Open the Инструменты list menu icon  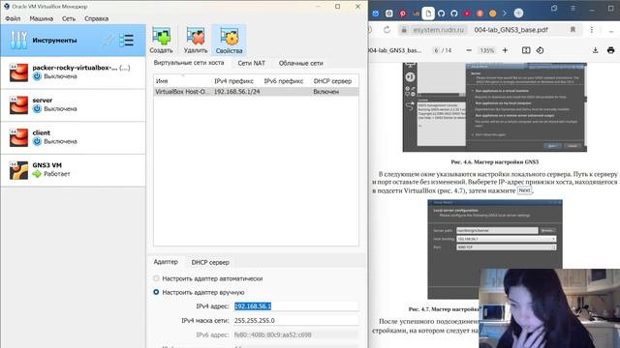(127, 41)
